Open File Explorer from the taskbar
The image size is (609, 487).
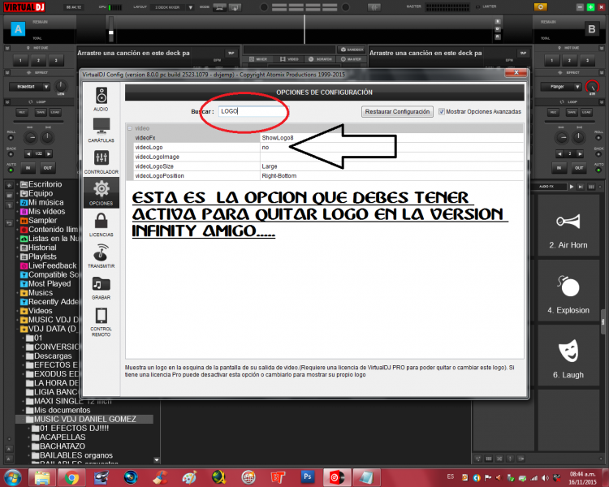[x=42, y=477]
